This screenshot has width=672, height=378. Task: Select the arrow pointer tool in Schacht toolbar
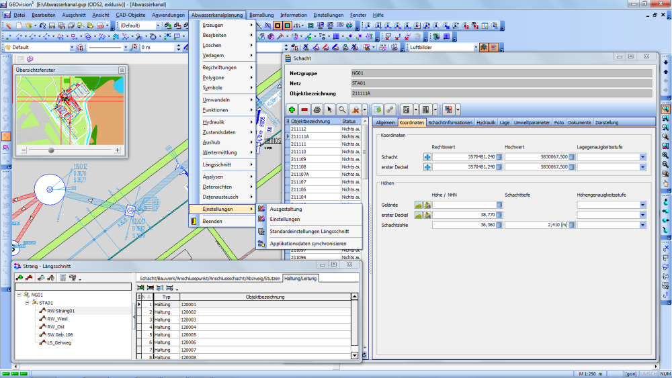pos(329,109)
